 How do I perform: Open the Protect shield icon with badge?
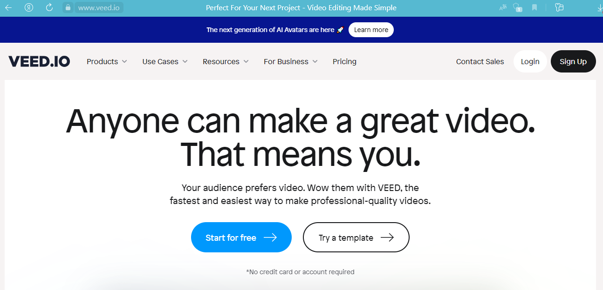pos(517,7)
